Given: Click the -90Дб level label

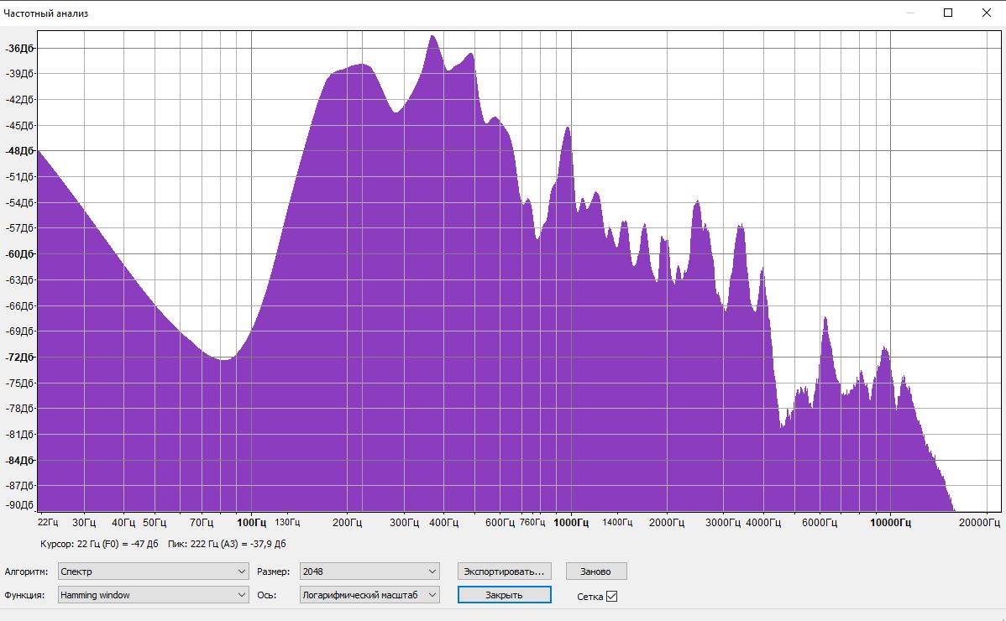Looking at the screenshot, I should coord(20,504).
